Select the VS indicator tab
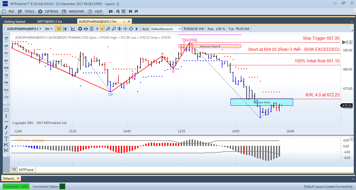 tap(14, 170)
